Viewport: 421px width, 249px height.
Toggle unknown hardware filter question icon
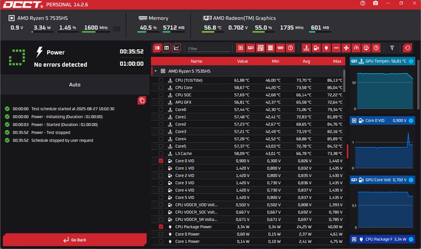(x=290, y=48)
